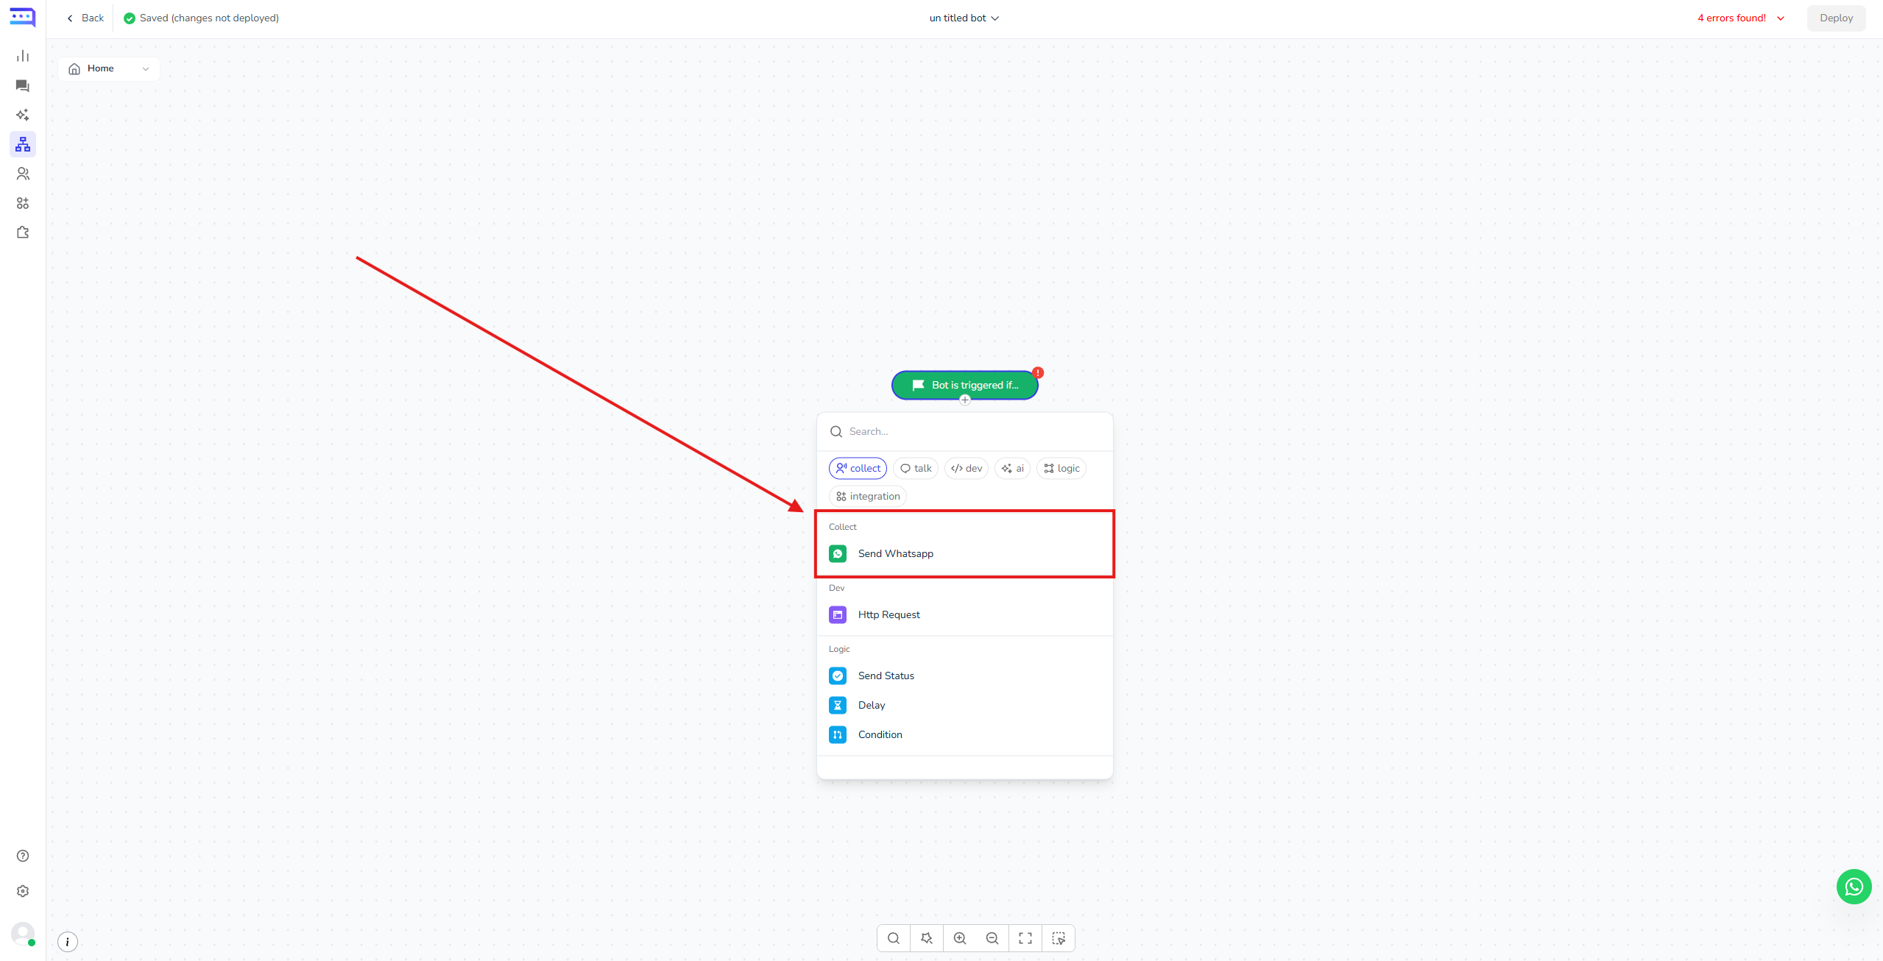
Task: Choose Send Whatsapp block label
Action: [x=895, y=553]
